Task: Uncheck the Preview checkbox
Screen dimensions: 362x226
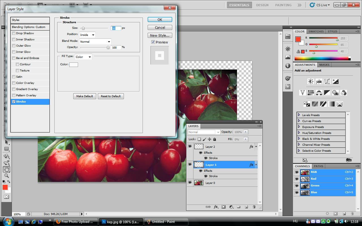Action: point(153,42)
